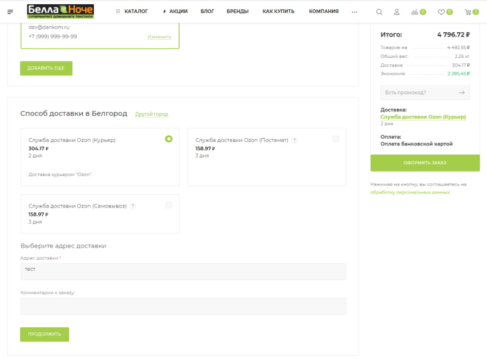Image resolution: width=487 pixels, height=359 pixels.
Task: Expand the Каталог menu
Action: (132, 12)
